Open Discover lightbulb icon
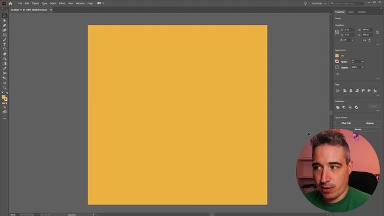384x216 pixels. tap(305, 4)
